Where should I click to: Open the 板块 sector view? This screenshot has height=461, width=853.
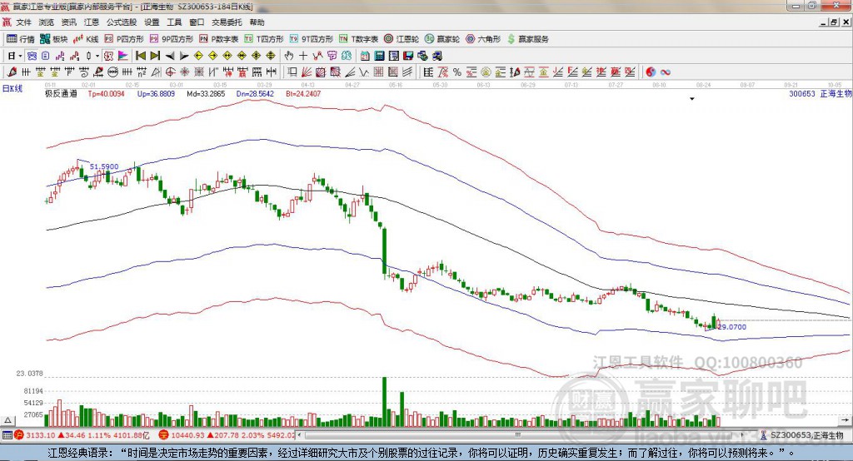pos(54,39)
